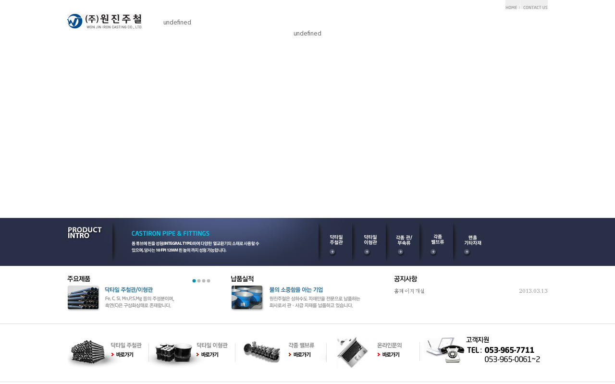Click the 각종 밸브류 valve image icon
The image size is (615, 384).
262,352
